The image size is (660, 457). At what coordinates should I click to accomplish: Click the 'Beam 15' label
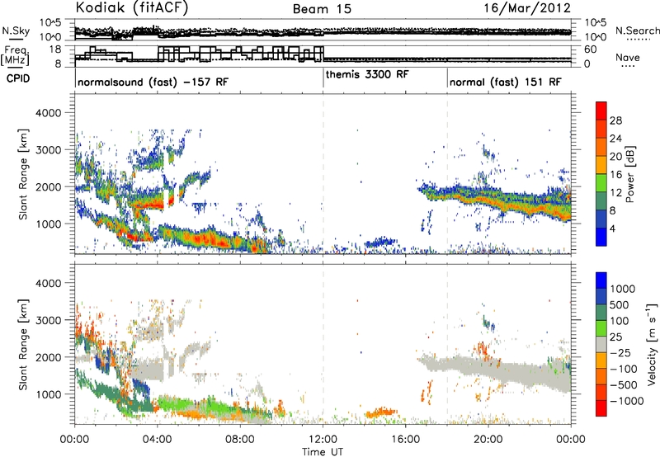point(322,9)
